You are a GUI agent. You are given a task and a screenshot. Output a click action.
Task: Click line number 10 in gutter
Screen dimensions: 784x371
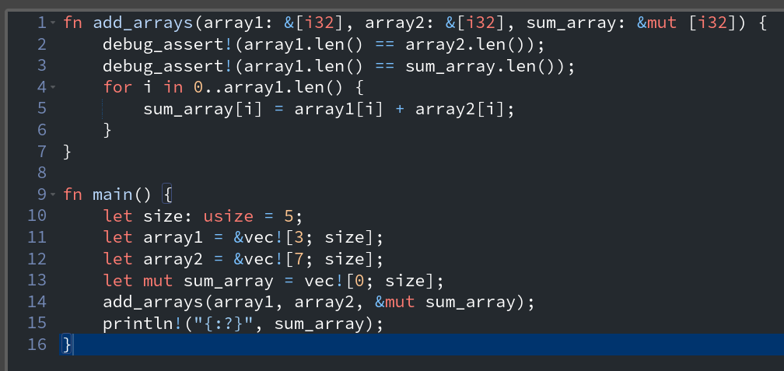point(37,216)
